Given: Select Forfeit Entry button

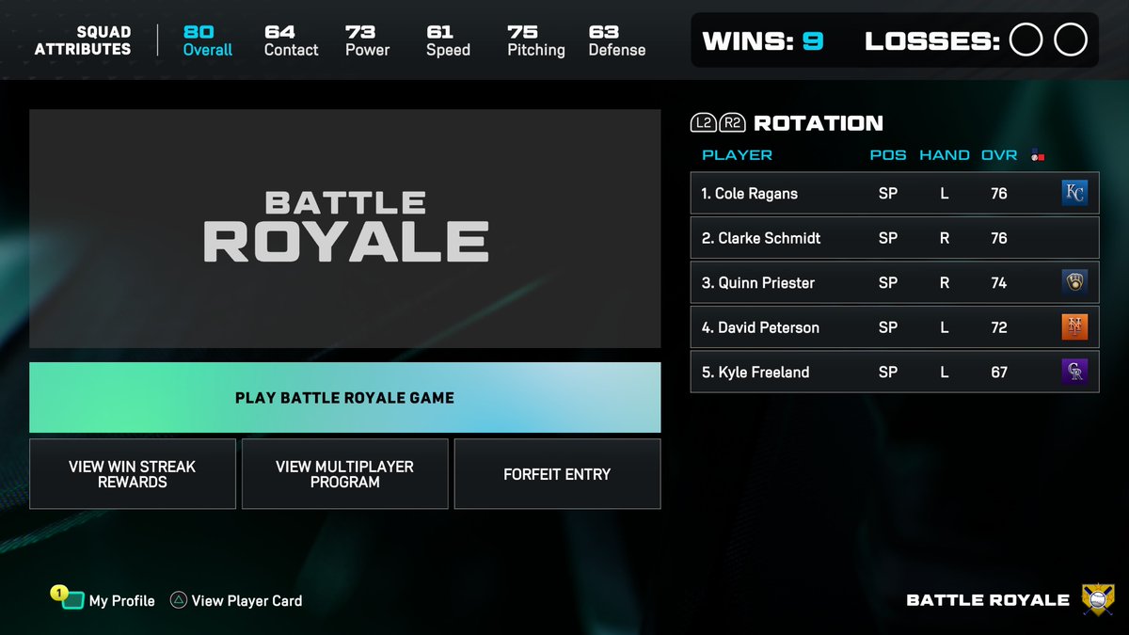Looking at the screenshot, I should (x=557, y=474).
